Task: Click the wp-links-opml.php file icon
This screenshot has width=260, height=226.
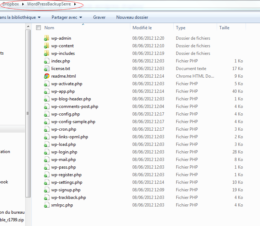Action: tap(47, 137)
